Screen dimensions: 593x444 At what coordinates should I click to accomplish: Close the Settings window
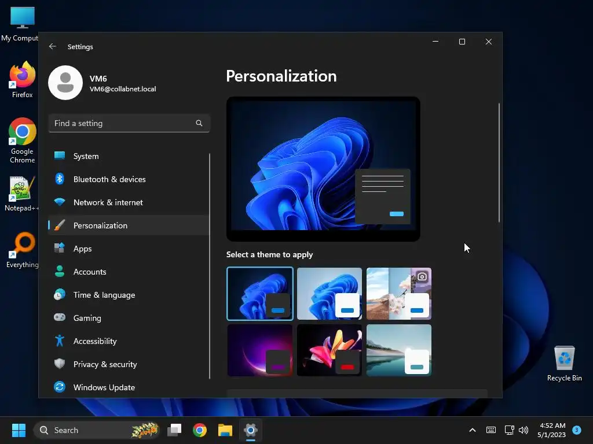click(x=489, y=42)
